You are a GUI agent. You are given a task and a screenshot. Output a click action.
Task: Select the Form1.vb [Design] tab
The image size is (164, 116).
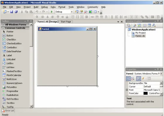(48, 22)
